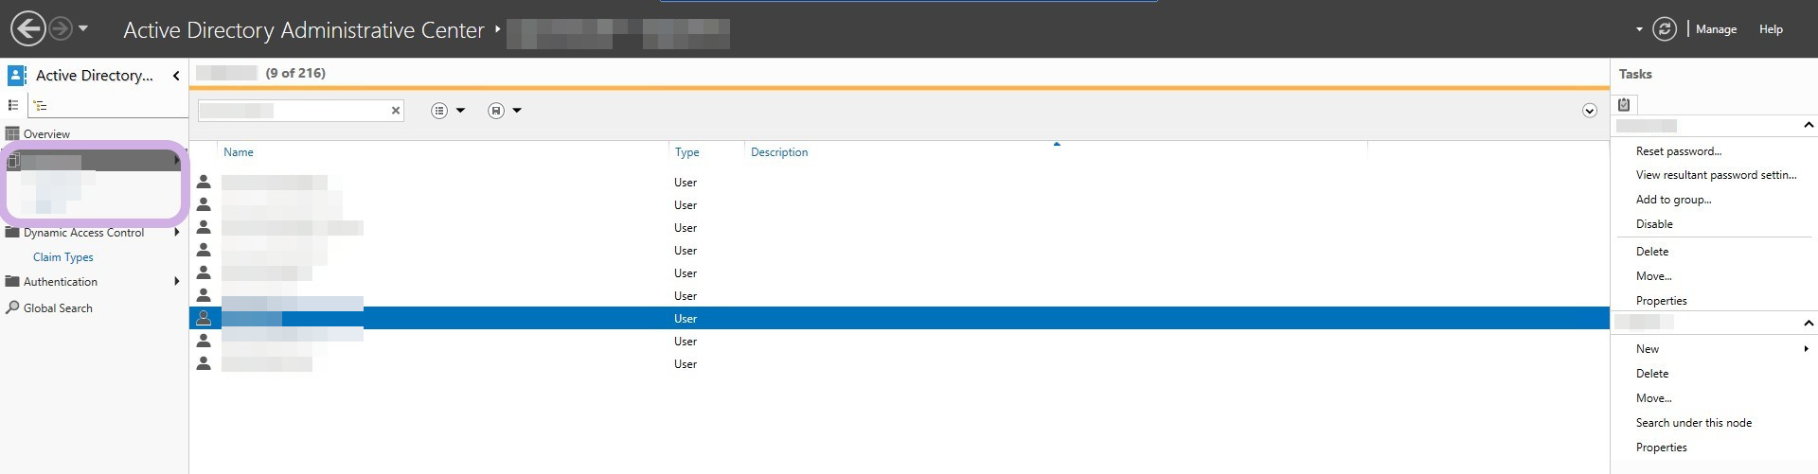Click the Global Search magnifier icon

click(x=12, y=307)
